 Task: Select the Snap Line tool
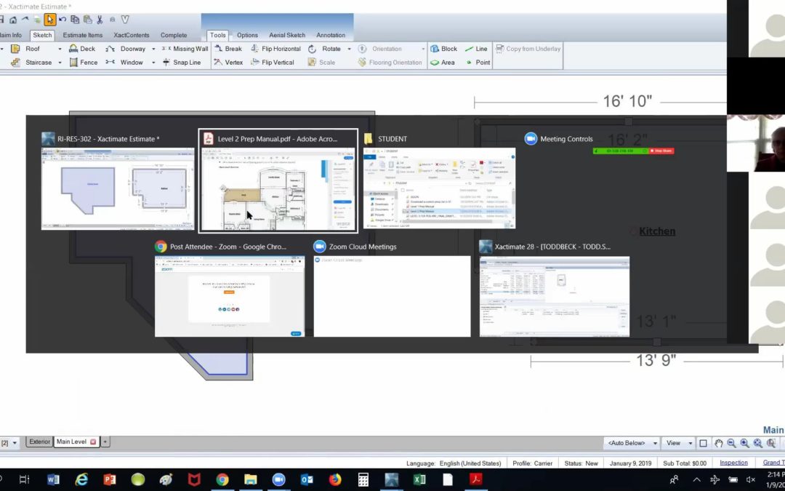(181, 62)
